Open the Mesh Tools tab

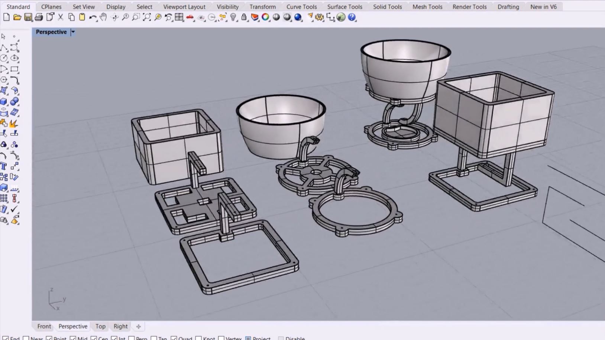click(x=427, y=7)
